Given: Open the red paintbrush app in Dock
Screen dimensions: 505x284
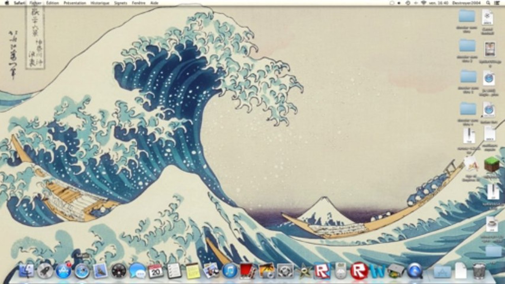Looking at the screenshot, I should pyautogui.click(x=248, y=271).
